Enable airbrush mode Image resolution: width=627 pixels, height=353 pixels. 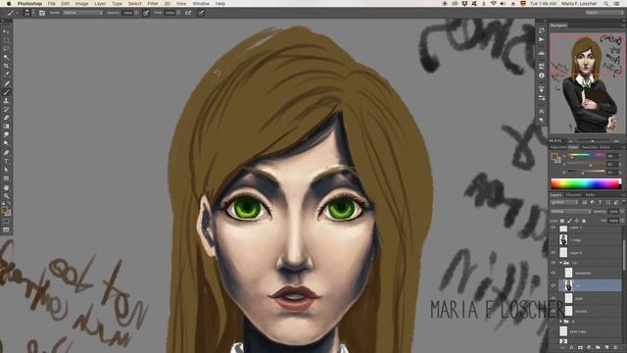click(188, 13)
